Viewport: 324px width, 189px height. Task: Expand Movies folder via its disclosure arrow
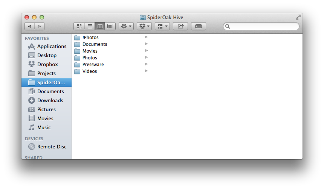[146, 51]
